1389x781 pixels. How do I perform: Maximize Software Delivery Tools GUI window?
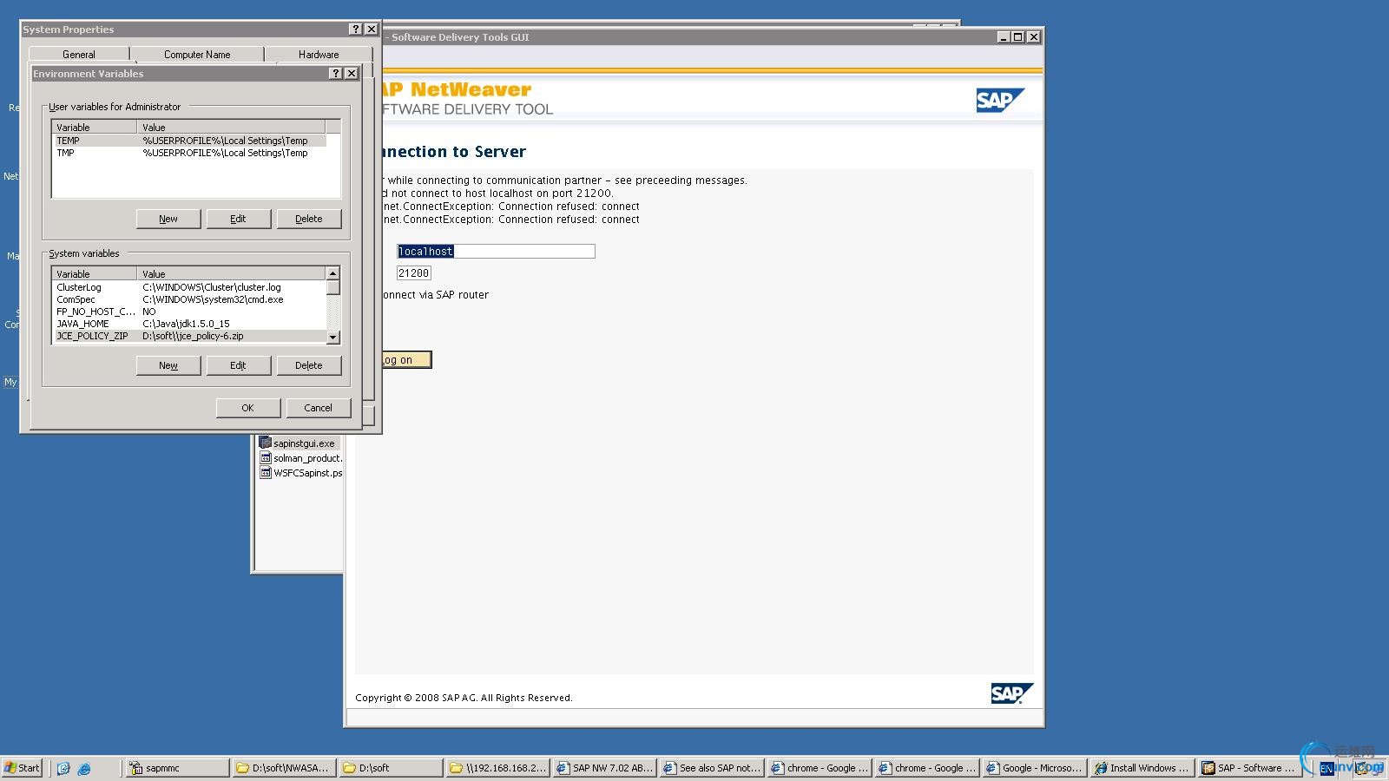click(1018, 37)
